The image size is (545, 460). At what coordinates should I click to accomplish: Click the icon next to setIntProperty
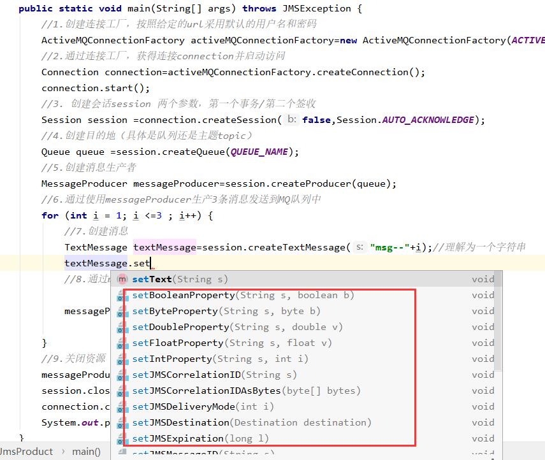pos(122,359)
